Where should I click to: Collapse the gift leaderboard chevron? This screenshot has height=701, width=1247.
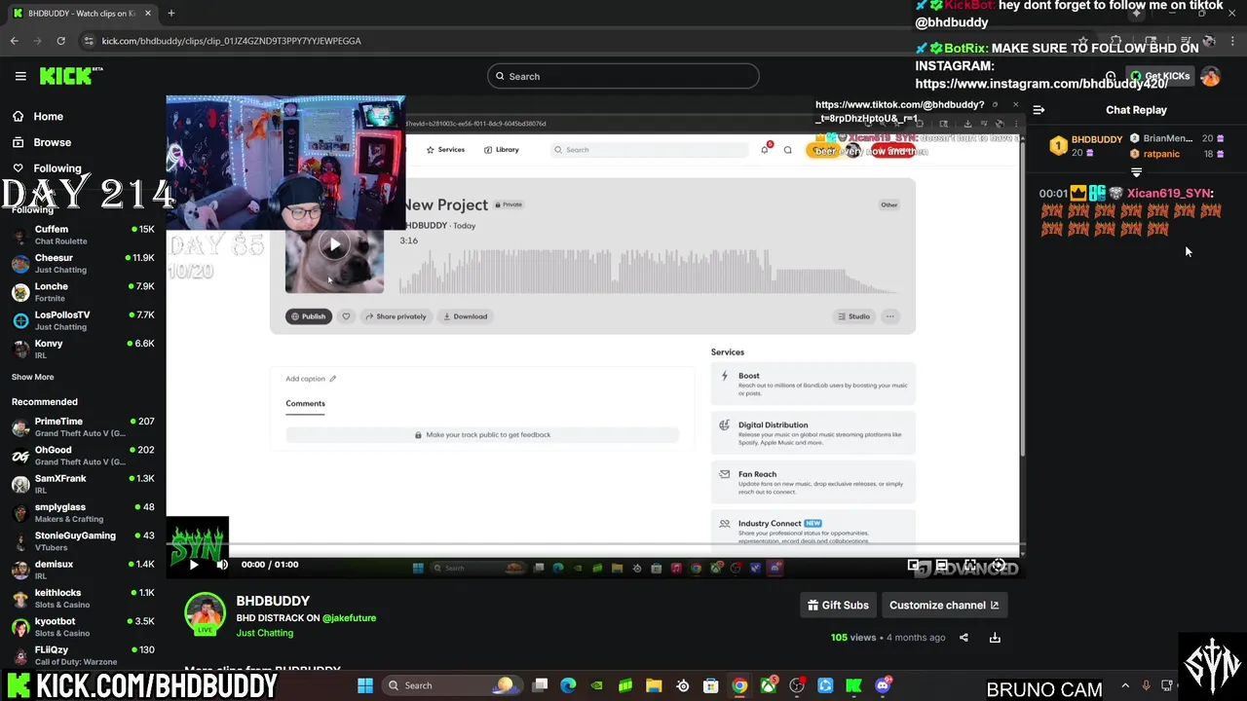(x=1136, y=172)
